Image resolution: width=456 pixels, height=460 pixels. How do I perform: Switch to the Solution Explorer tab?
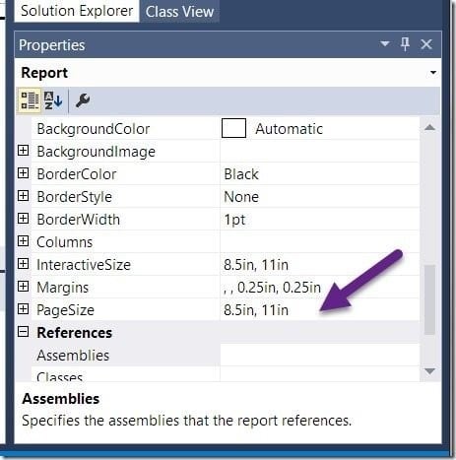[x=77, y=11]
